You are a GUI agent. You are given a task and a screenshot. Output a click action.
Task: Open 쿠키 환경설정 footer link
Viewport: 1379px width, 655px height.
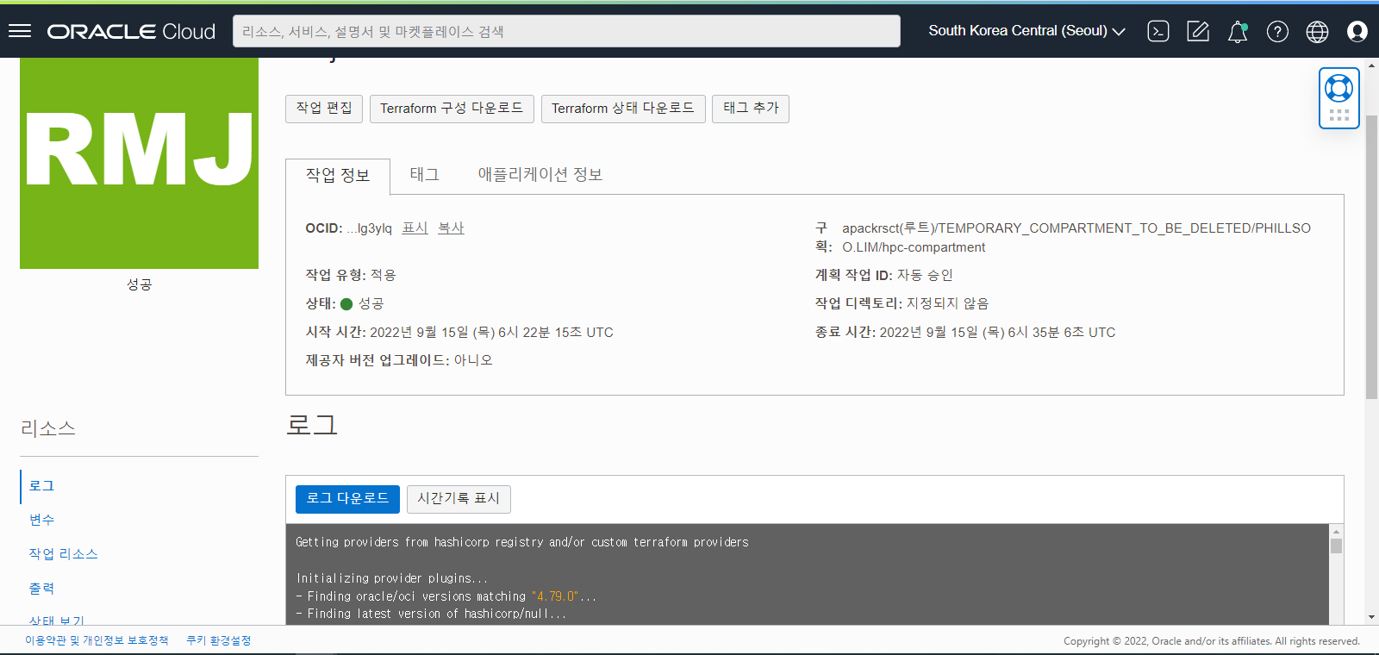(x=219, y=640)
